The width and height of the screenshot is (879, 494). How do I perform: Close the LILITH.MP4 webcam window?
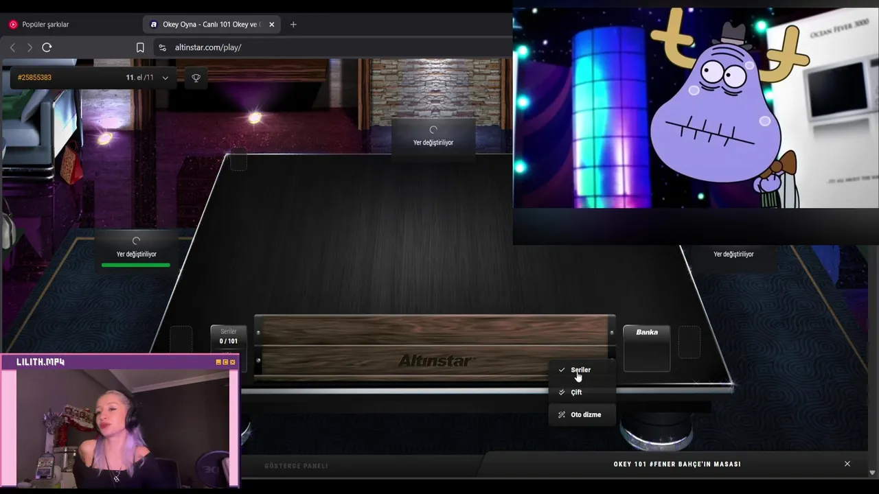pyautogui.click(x=233, y=362)
